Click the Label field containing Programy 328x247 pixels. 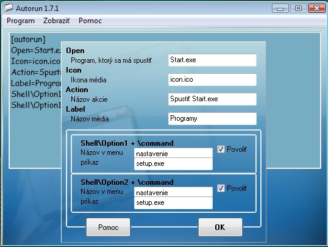click(212, 119)
